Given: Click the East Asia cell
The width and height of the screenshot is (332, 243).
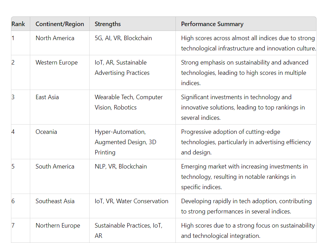Looking at the screenshot, I should (60, 107).
